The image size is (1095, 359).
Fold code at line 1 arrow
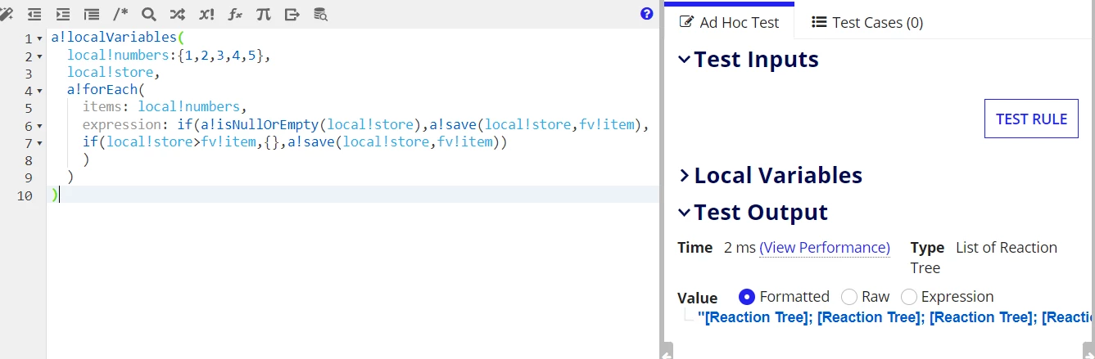pyautogui.click(x=40, y=39)
